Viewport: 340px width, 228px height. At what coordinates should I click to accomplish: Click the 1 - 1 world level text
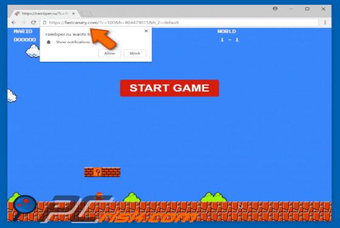click(229, 40)
